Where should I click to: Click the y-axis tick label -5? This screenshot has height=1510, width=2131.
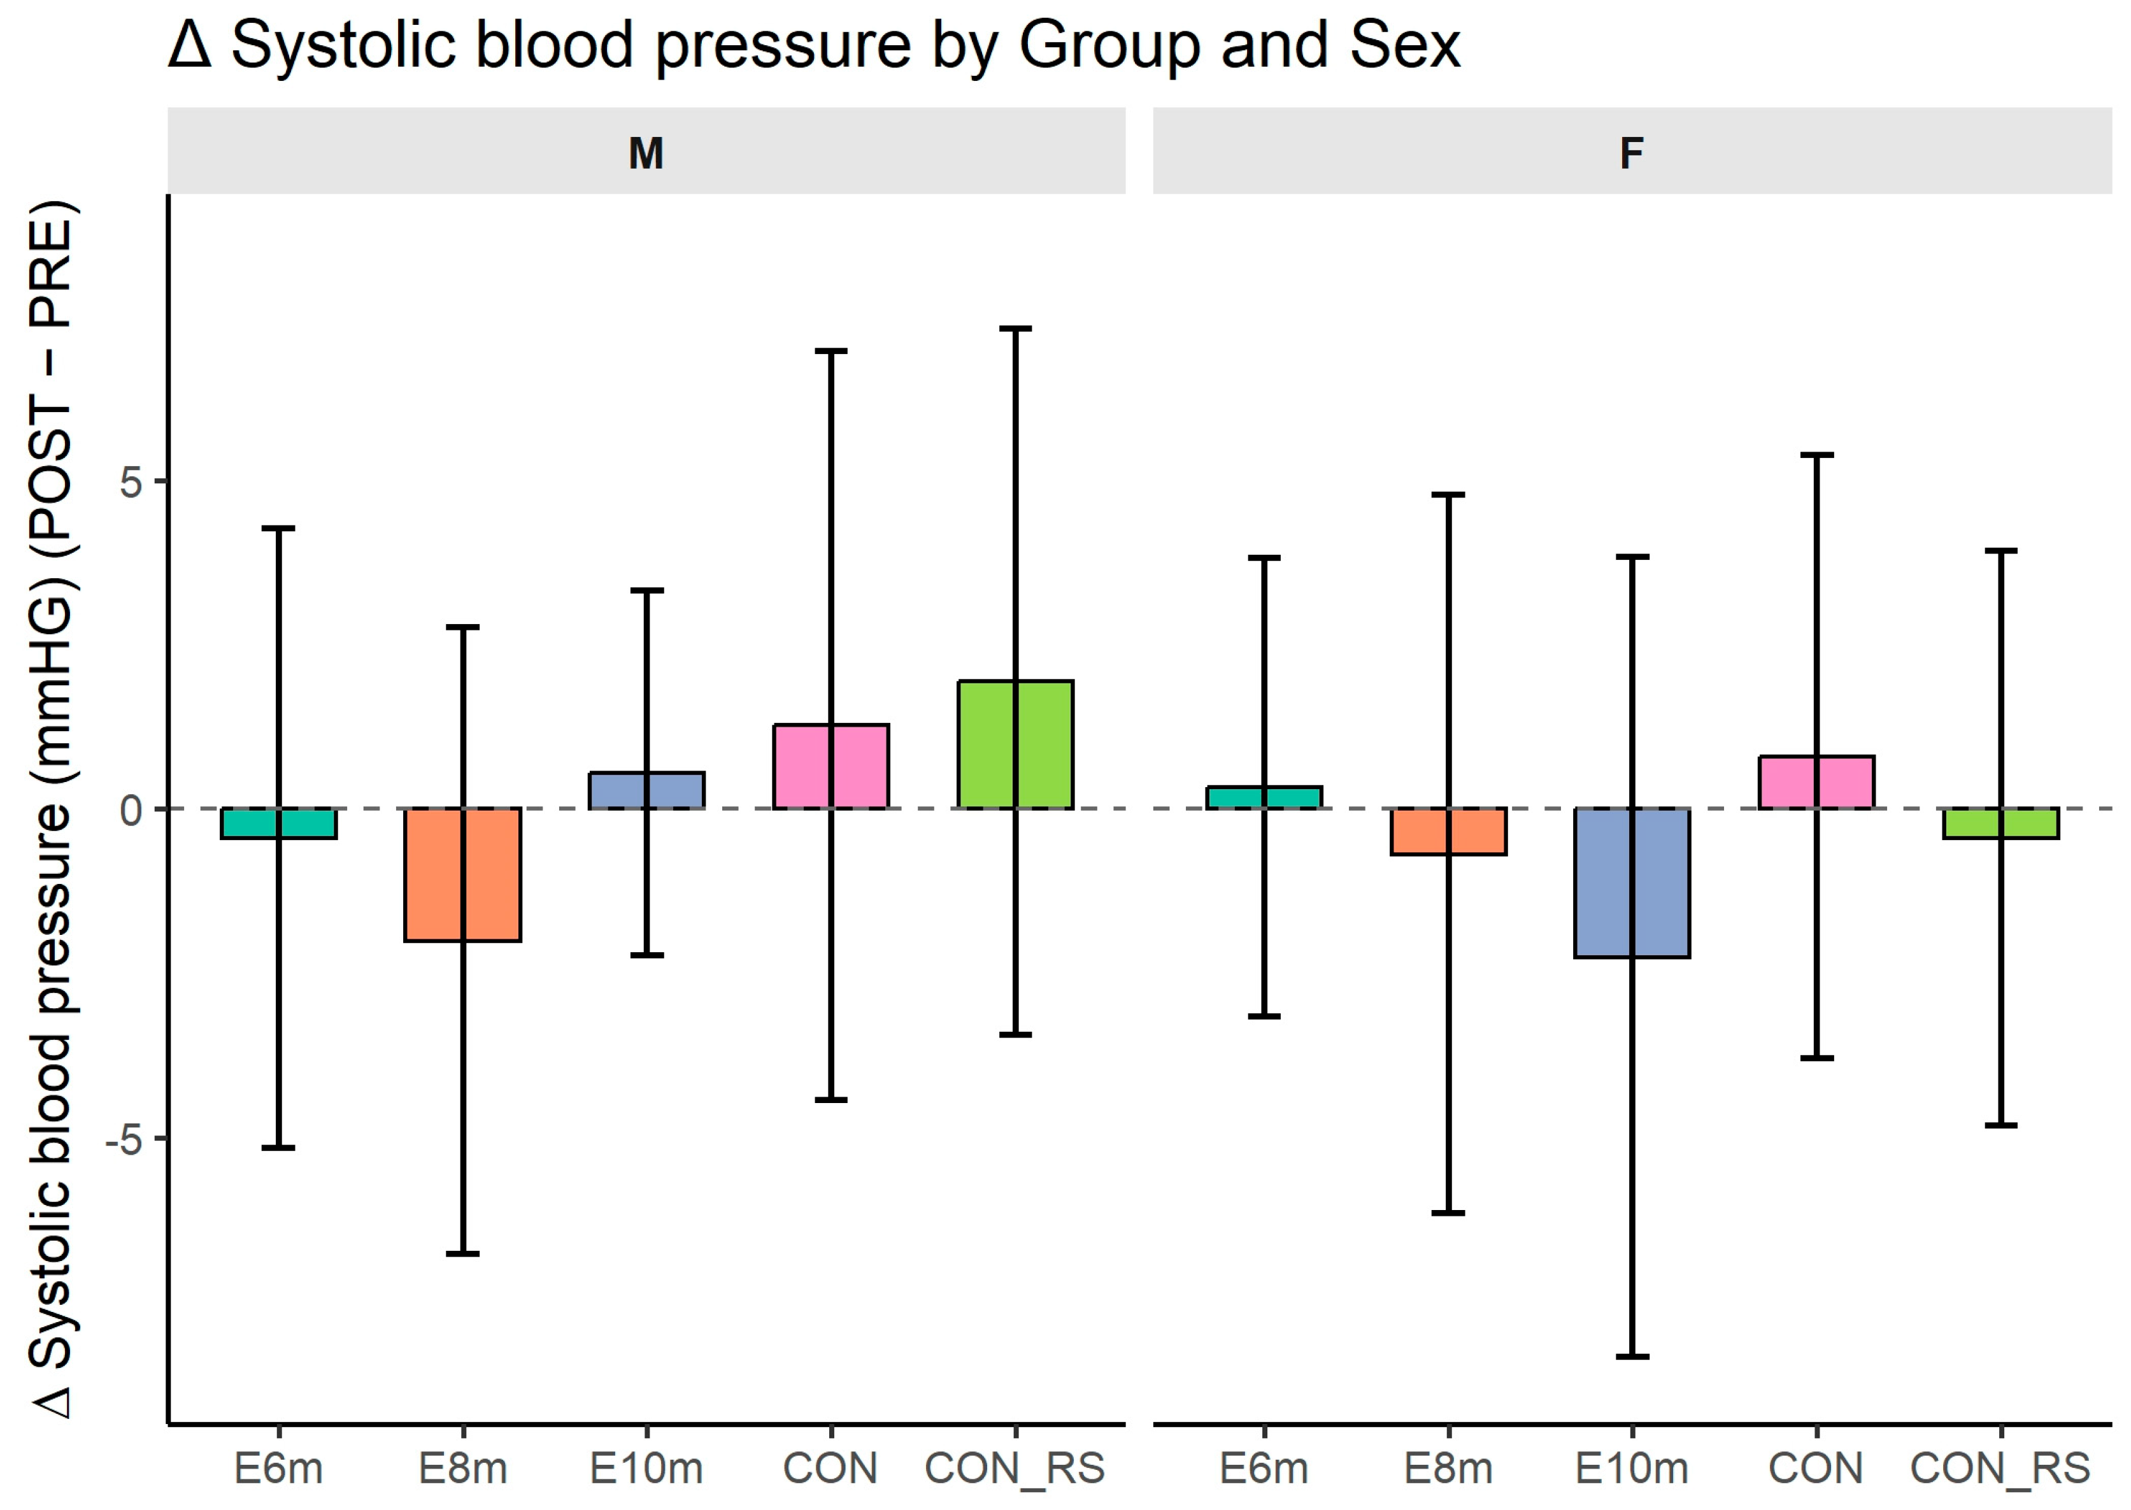pos(124,1139)
